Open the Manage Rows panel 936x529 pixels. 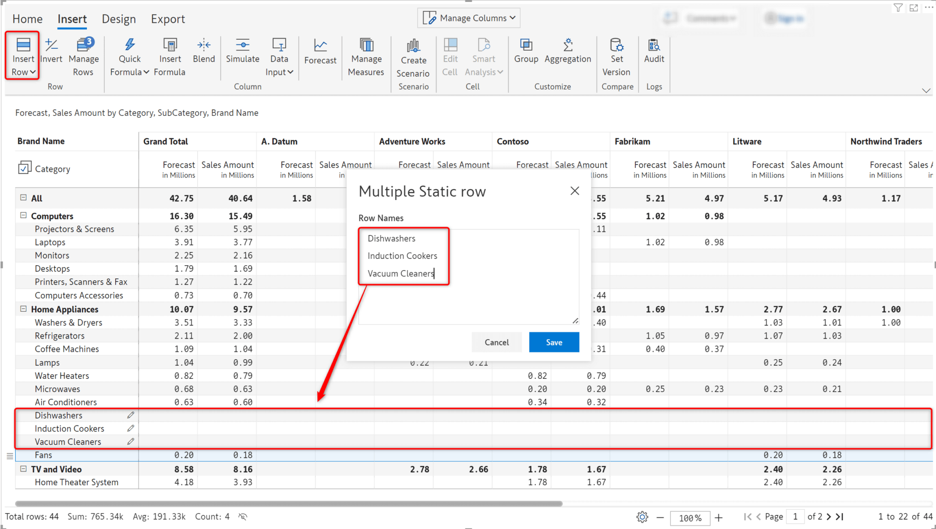coord(83,56)
